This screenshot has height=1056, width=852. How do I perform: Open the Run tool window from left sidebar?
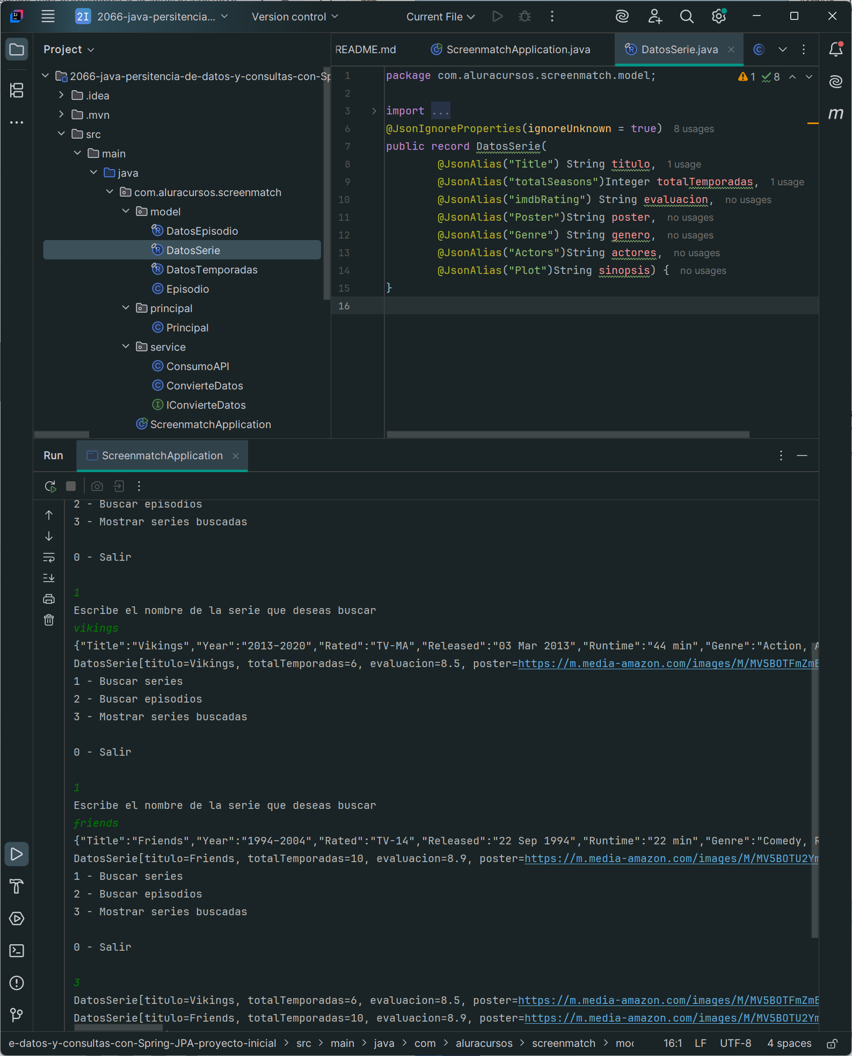(x=17, y=854)
